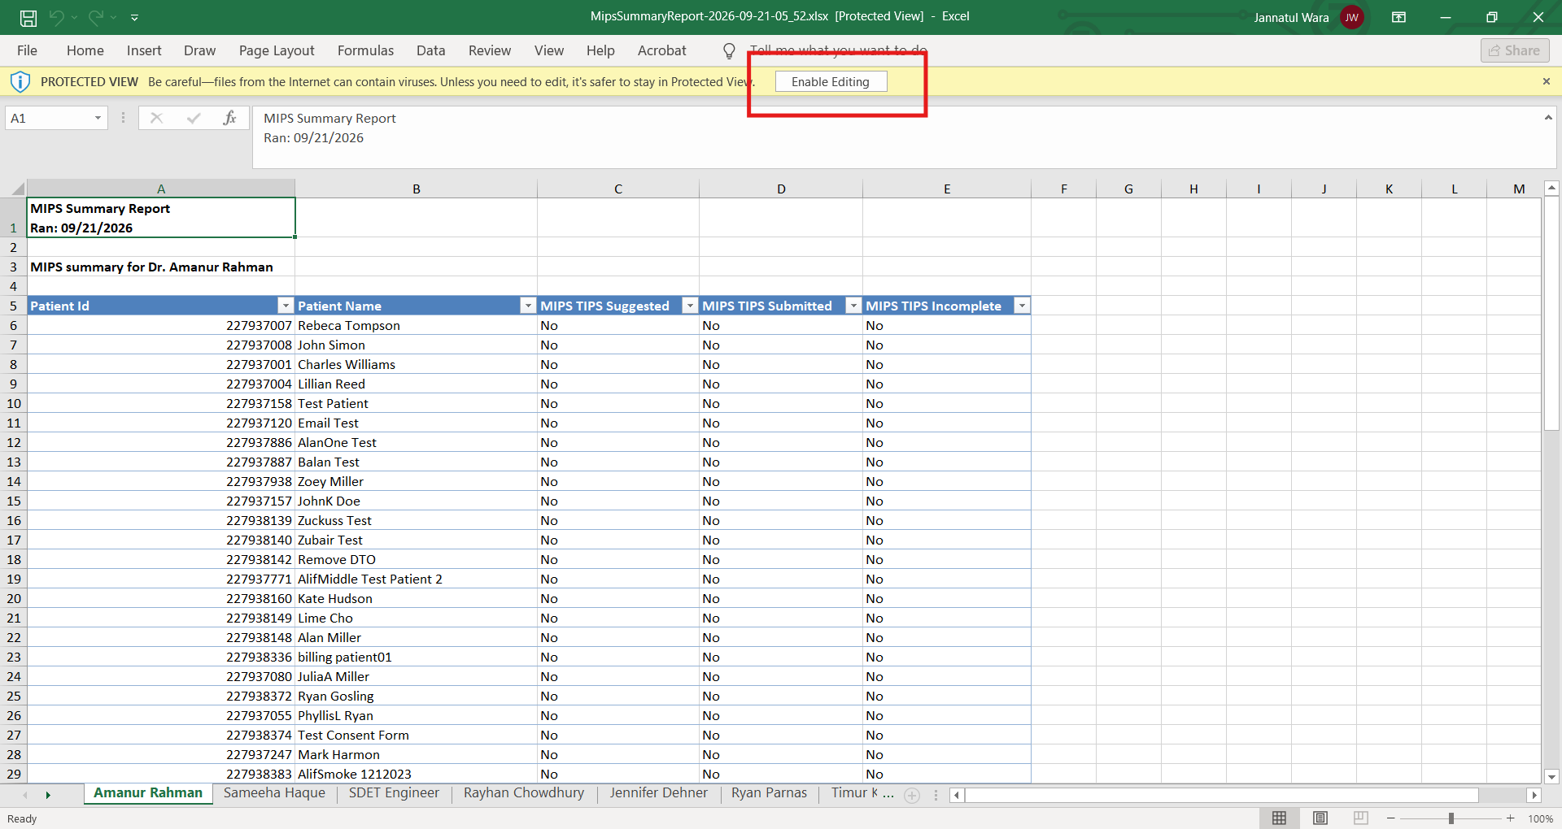
Task: Open the MIPS TIPS Suggested filter dropdown
Action: [690, 306]
